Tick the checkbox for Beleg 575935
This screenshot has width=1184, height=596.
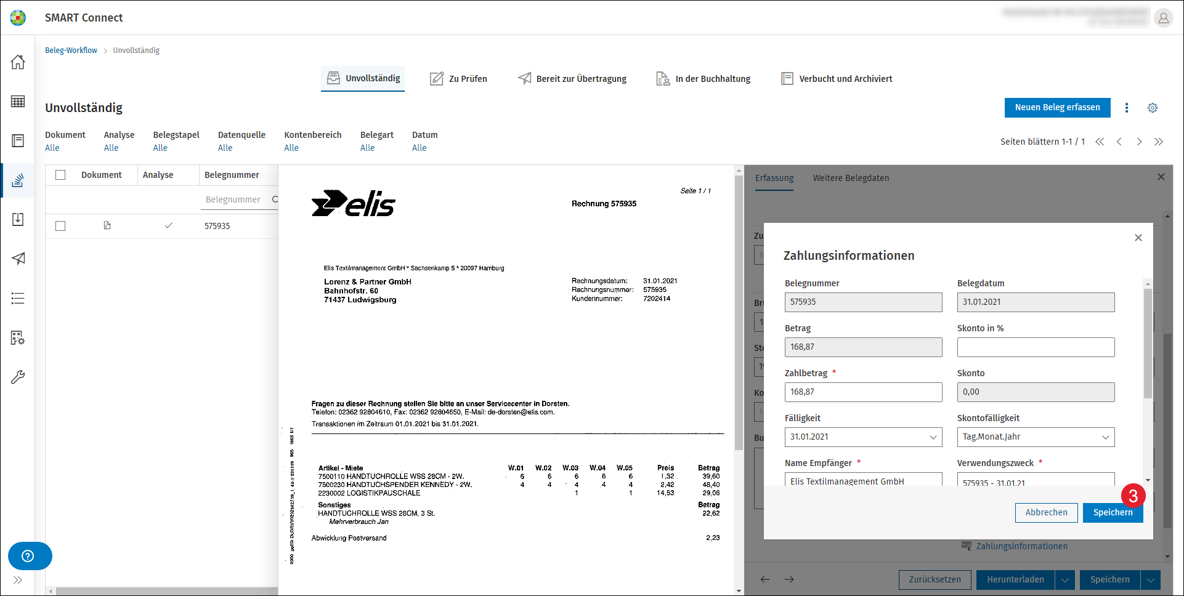60,226
